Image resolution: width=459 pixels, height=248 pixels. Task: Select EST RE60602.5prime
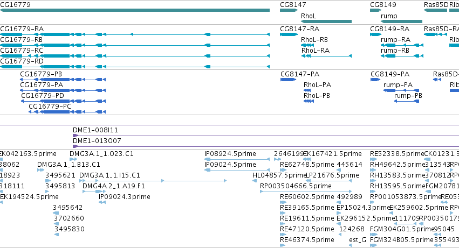pos(283,202)
